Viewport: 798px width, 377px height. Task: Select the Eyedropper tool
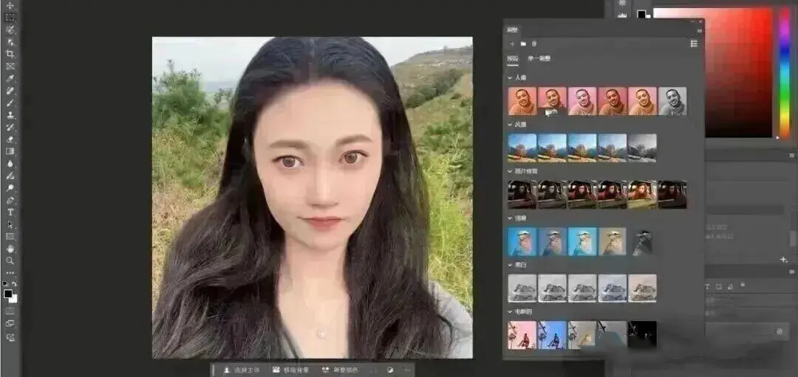10,78
